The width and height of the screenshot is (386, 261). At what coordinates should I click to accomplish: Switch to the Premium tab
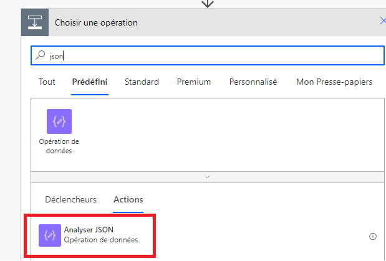tap(193, 82)
